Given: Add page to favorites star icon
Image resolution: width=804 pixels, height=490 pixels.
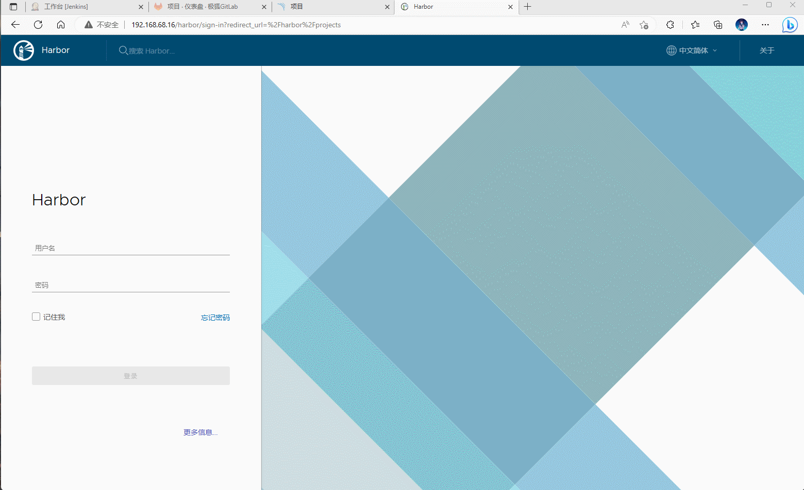Looking at the screenshot, I should coord(644,25).
